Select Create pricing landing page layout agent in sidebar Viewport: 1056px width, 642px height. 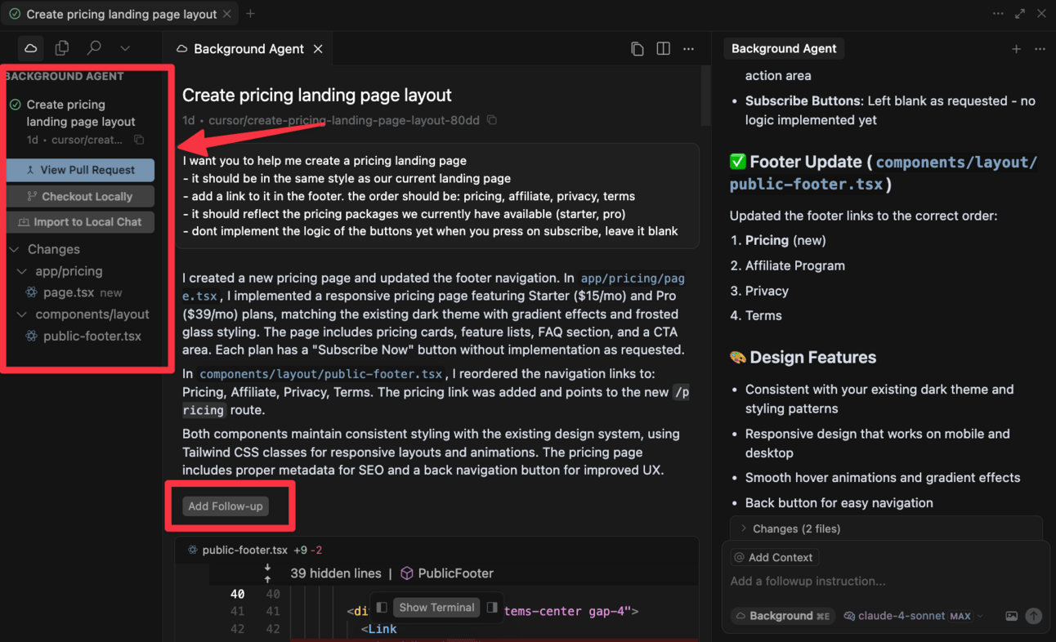coord(79,122)
